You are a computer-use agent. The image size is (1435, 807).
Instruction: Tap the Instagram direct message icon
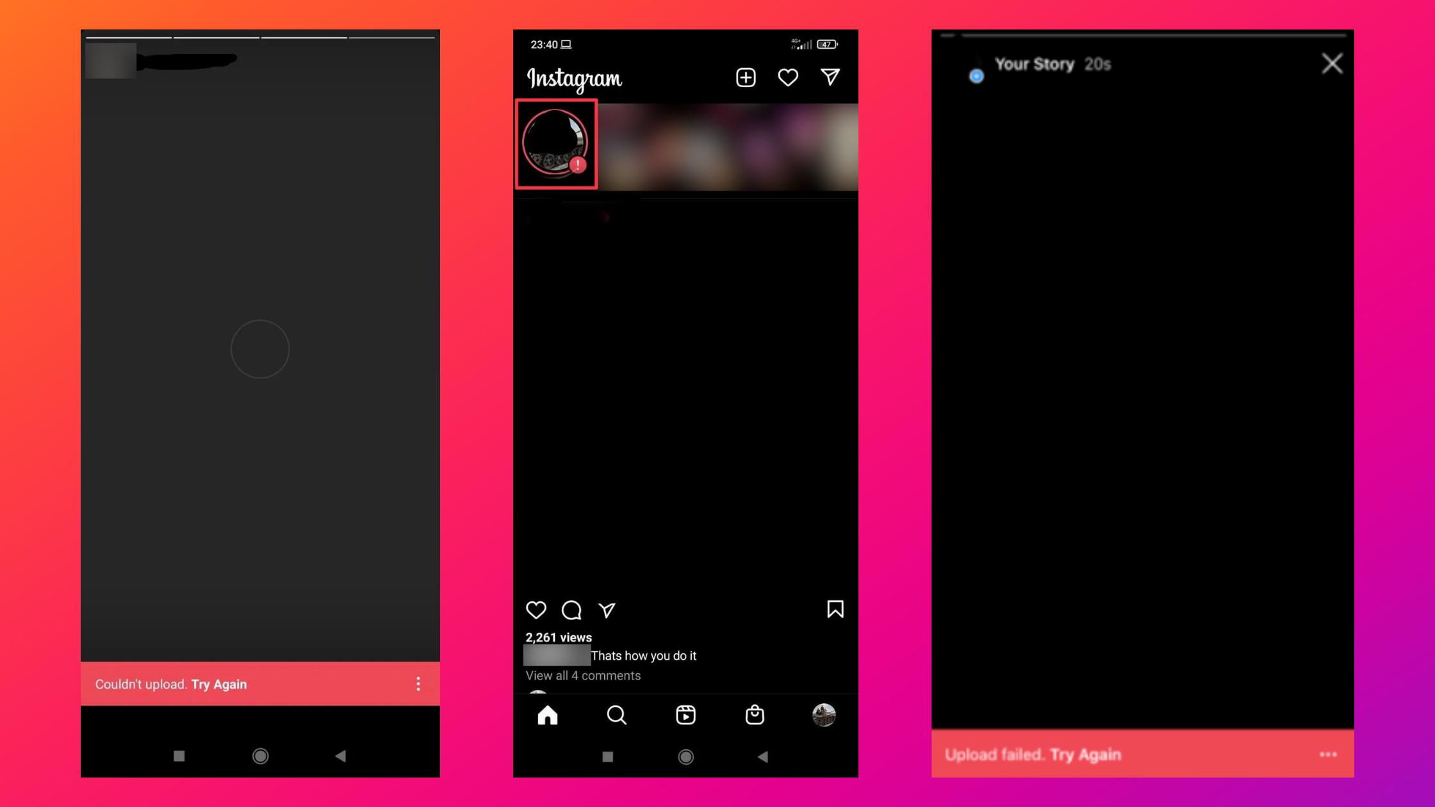tap(831, 77)
